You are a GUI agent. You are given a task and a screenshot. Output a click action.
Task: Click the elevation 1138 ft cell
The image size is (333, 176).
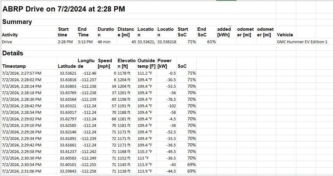point(124,171)
